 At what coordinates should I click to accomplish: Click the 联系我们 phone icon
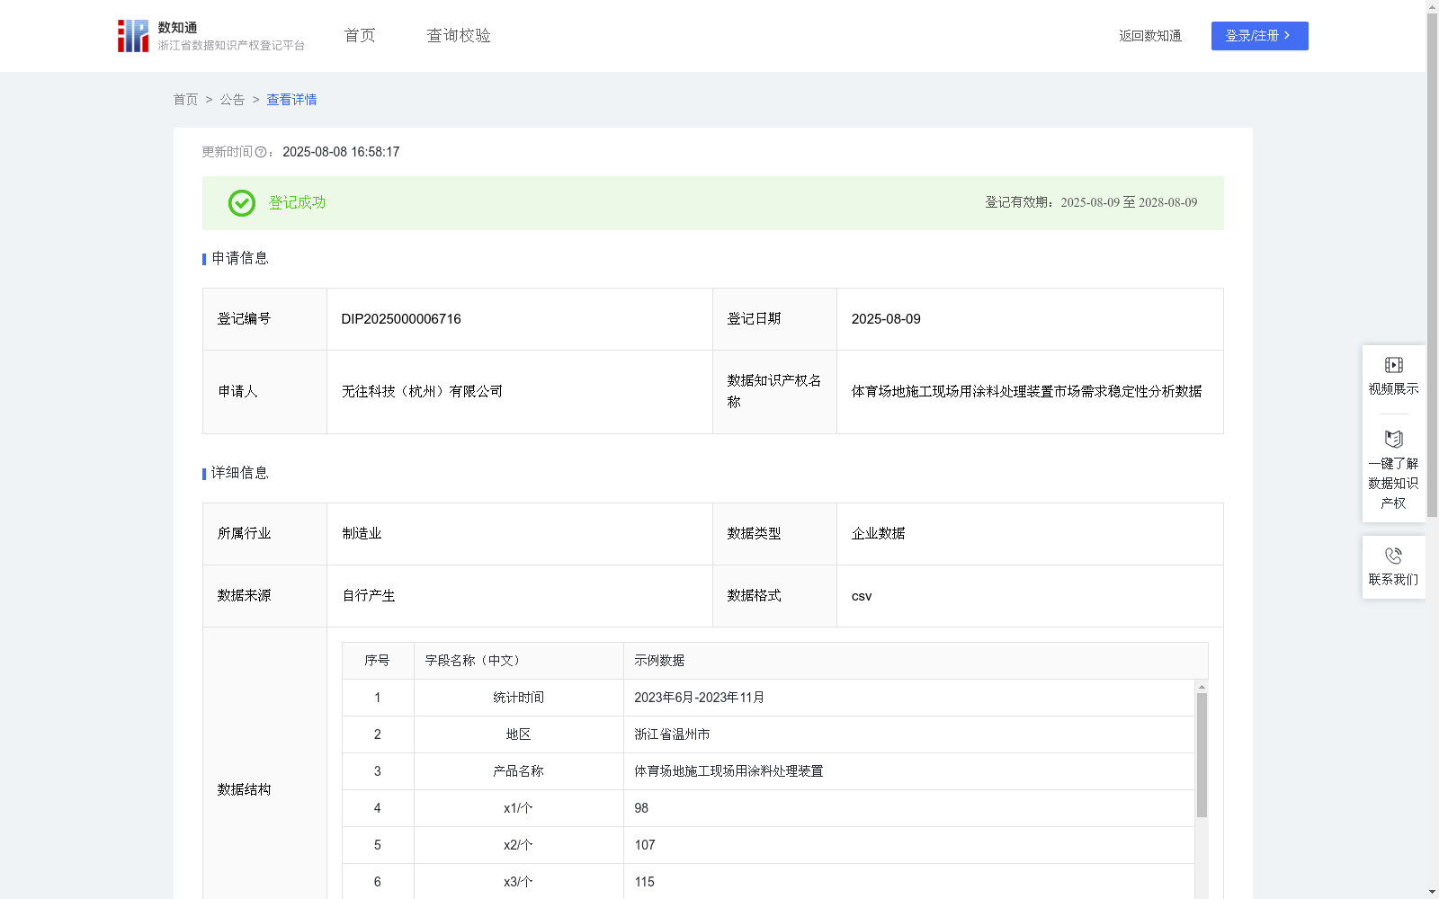coord(1393,556)
